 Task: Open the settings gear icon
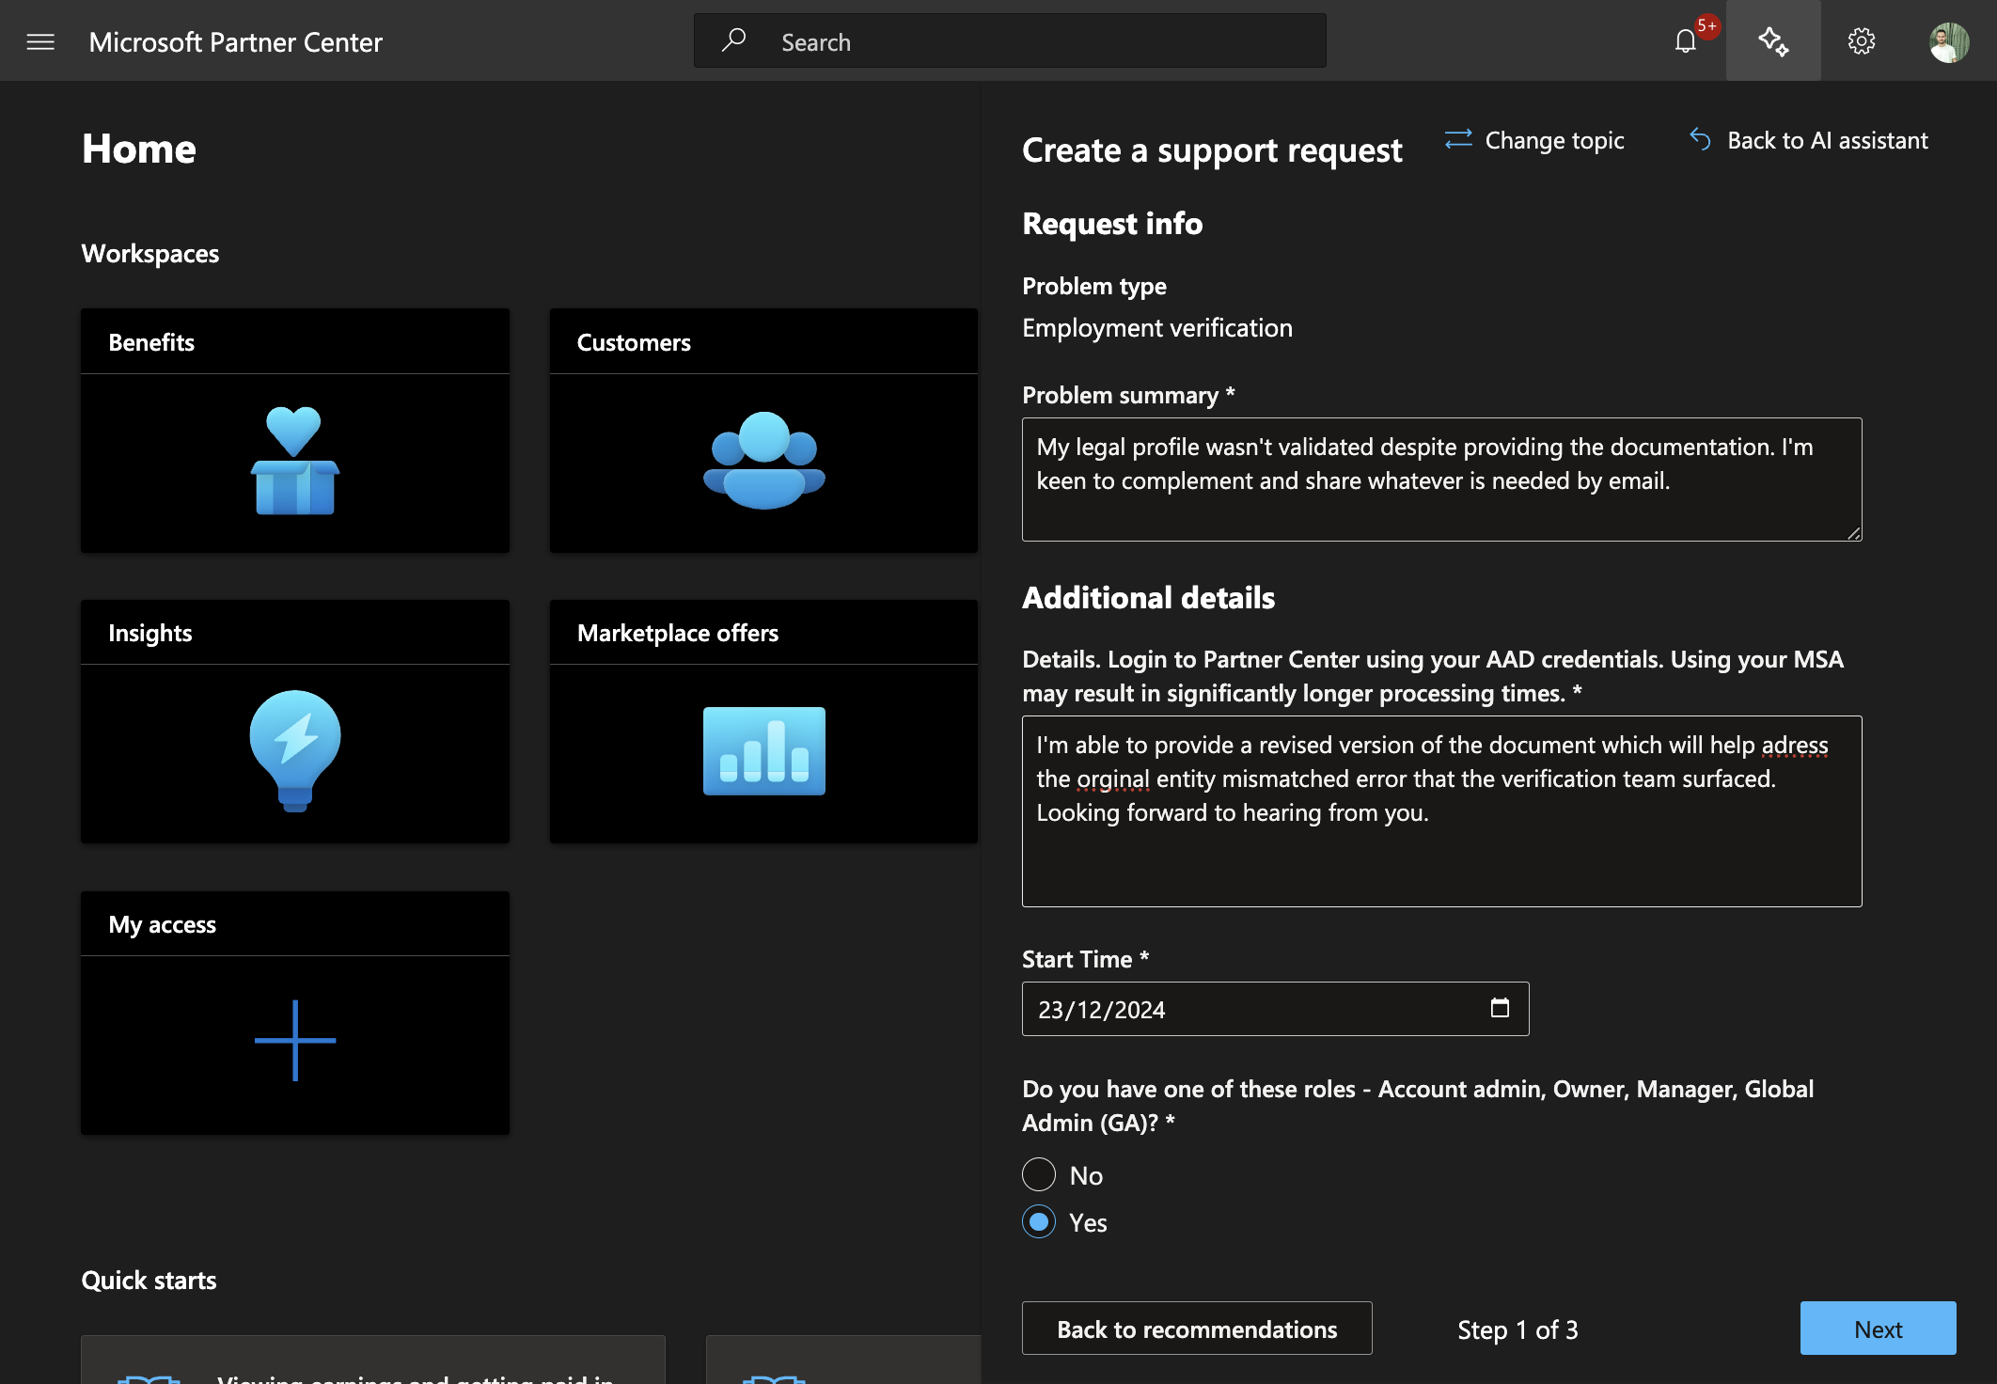click(x=1862, y=41)
